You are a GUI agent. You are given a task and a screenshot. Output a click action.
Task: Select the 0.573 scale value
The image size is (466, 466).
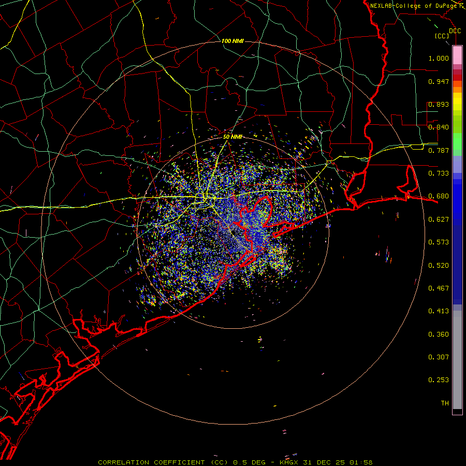(x=439, y=242)
